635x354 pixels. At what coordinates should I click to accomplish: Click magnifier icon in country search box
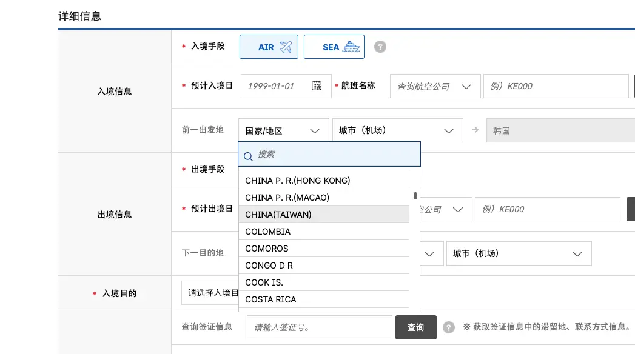248,156
